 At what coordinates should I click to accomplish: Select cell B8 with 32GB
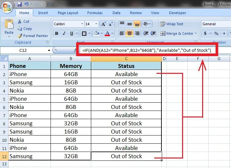(x=71, y=123)
